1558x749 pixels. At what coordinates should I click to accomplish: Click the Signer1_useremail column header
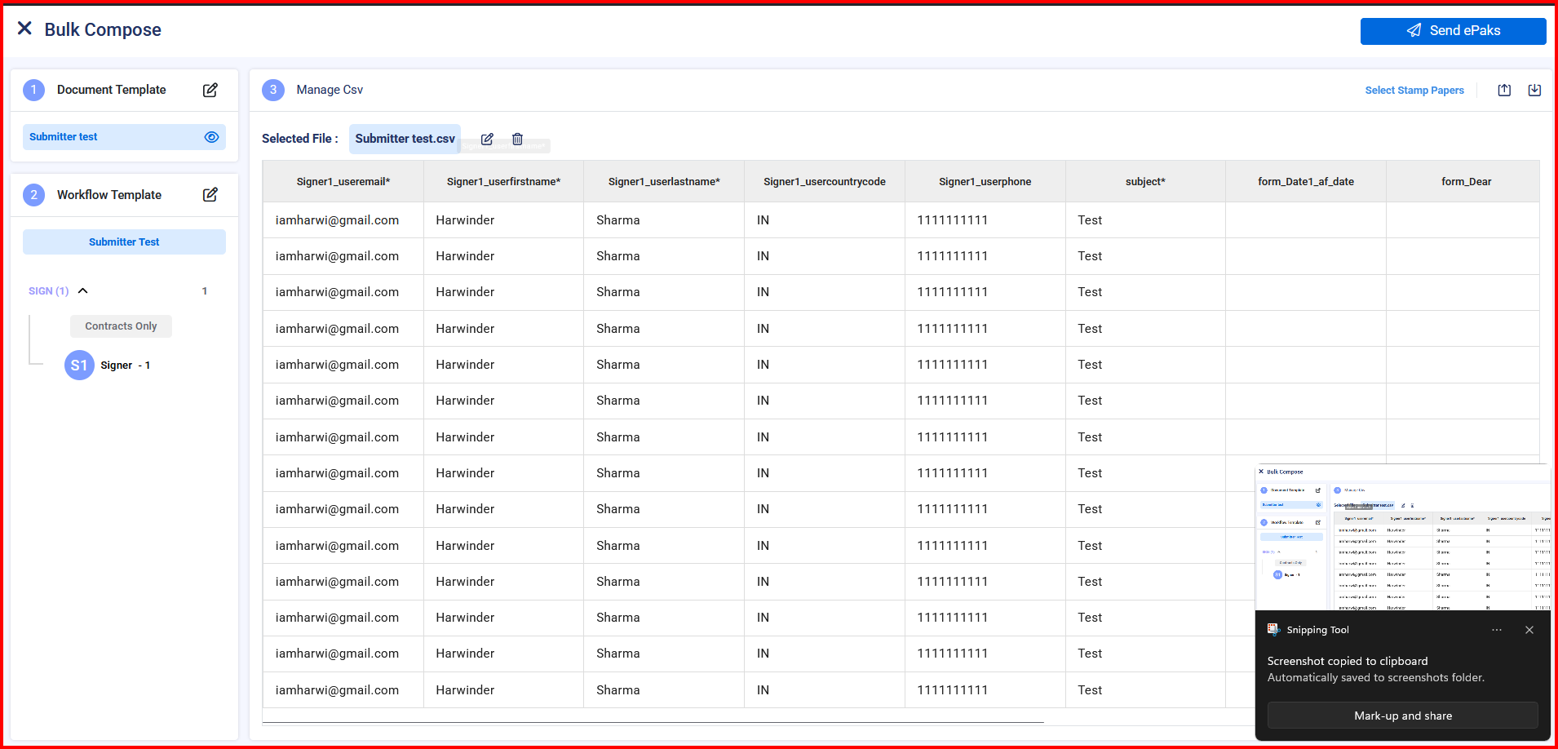click(343, 182)
